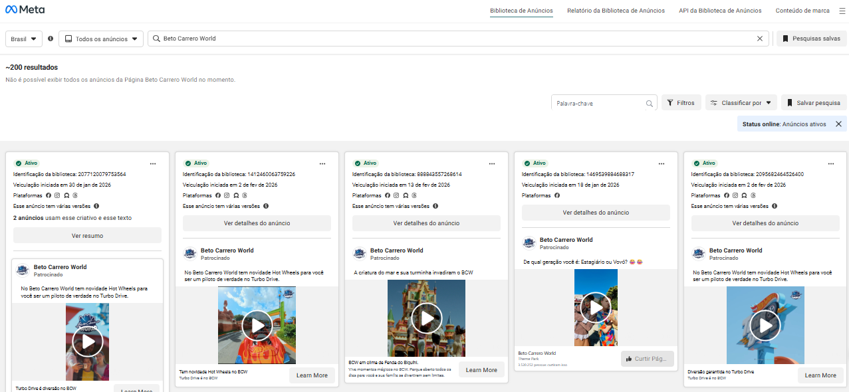Open three-dot menu on fifth ad card
The image size is (849, 392).
click(x=831, y=163)
